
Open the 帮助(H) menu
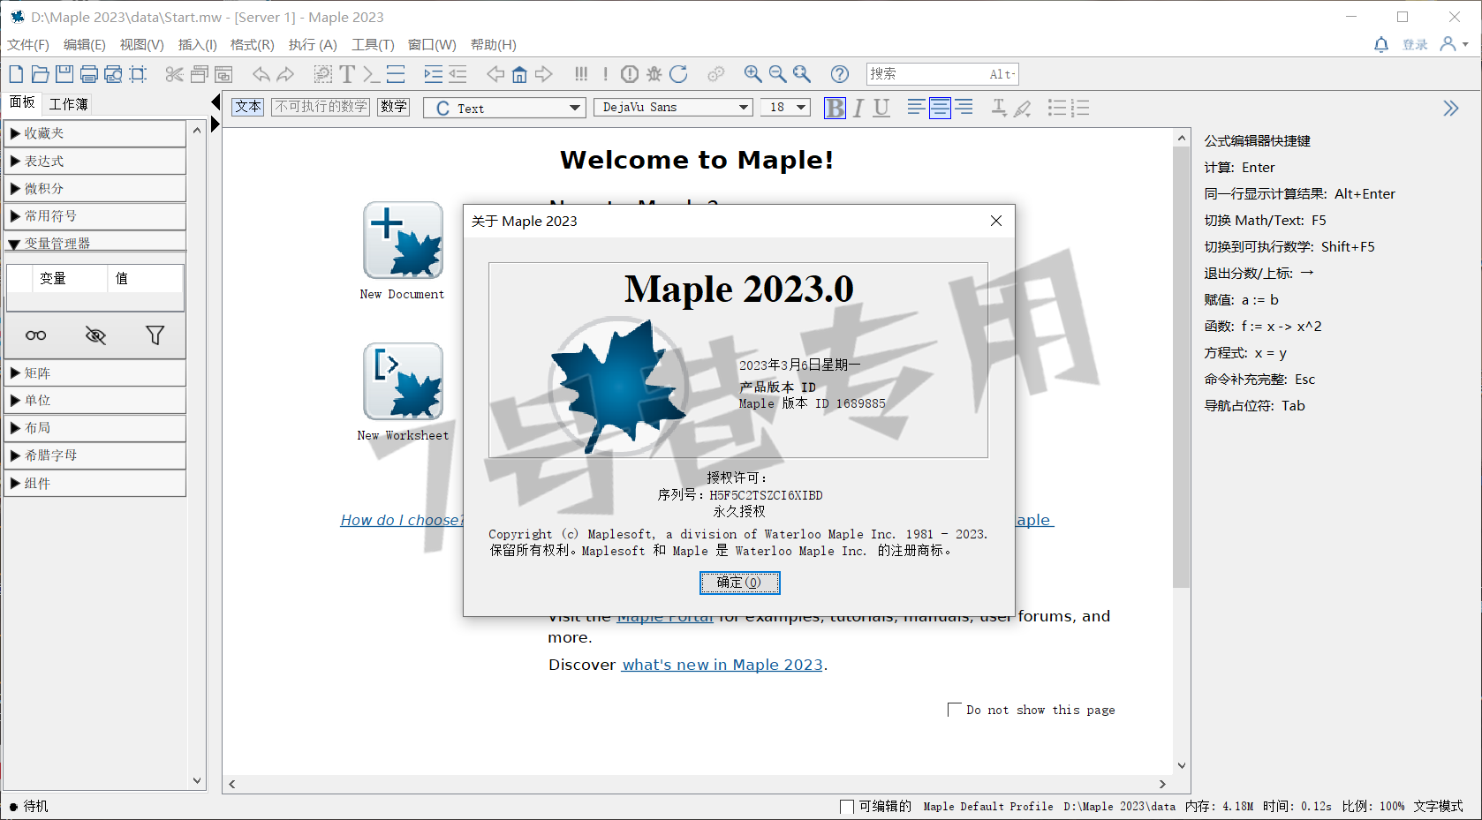pyautogui.click(x=493, y=44)
